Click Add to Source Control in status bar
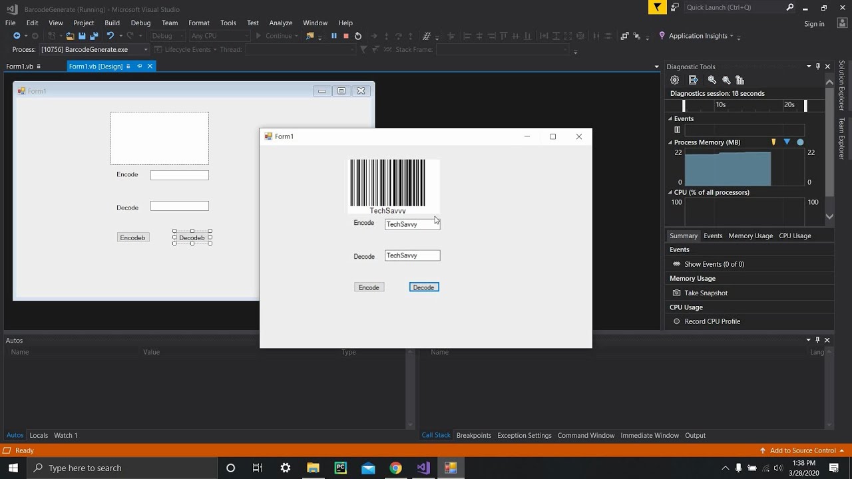Screen dimensions: 852x479 click(x=802, y=450)
